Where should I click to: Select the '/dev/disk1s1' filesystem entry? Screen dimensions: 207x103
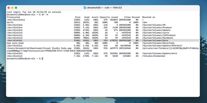click(x=15, y=35)
